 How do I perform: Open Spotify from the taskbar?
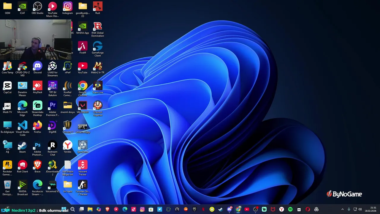pos(290,209)
